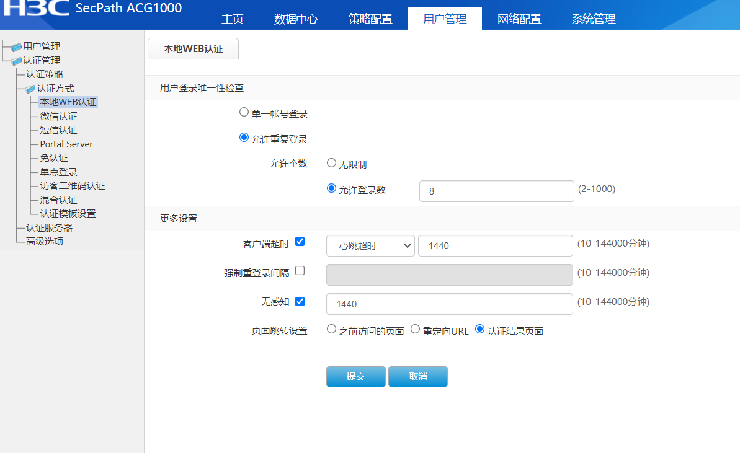Image resolution: width=740 pixels, height=453 pixels.
Task: Click the 允许个数 label
Action: coord(289,164)
